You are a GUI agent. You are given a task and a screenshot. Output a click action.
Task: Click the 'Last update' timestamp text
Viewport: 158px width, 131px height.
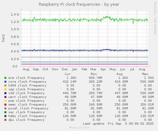(118, 124)
